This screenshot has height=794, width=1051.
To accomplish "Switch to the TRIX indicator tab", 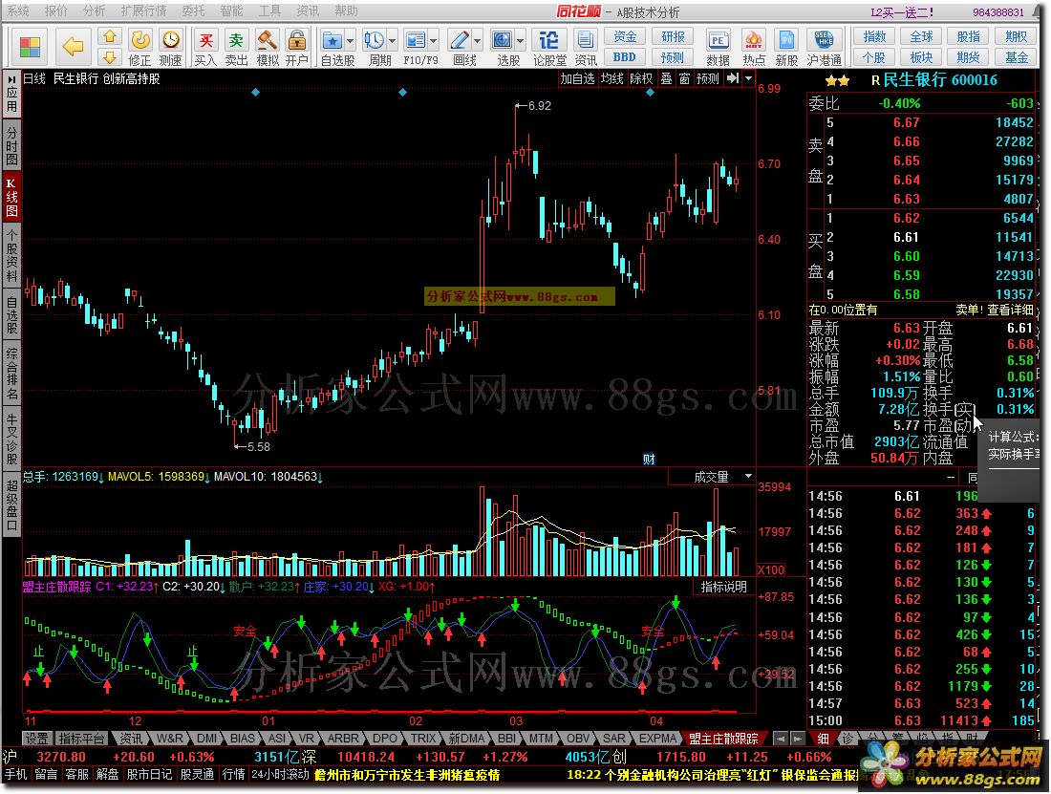I will (423, 739).
